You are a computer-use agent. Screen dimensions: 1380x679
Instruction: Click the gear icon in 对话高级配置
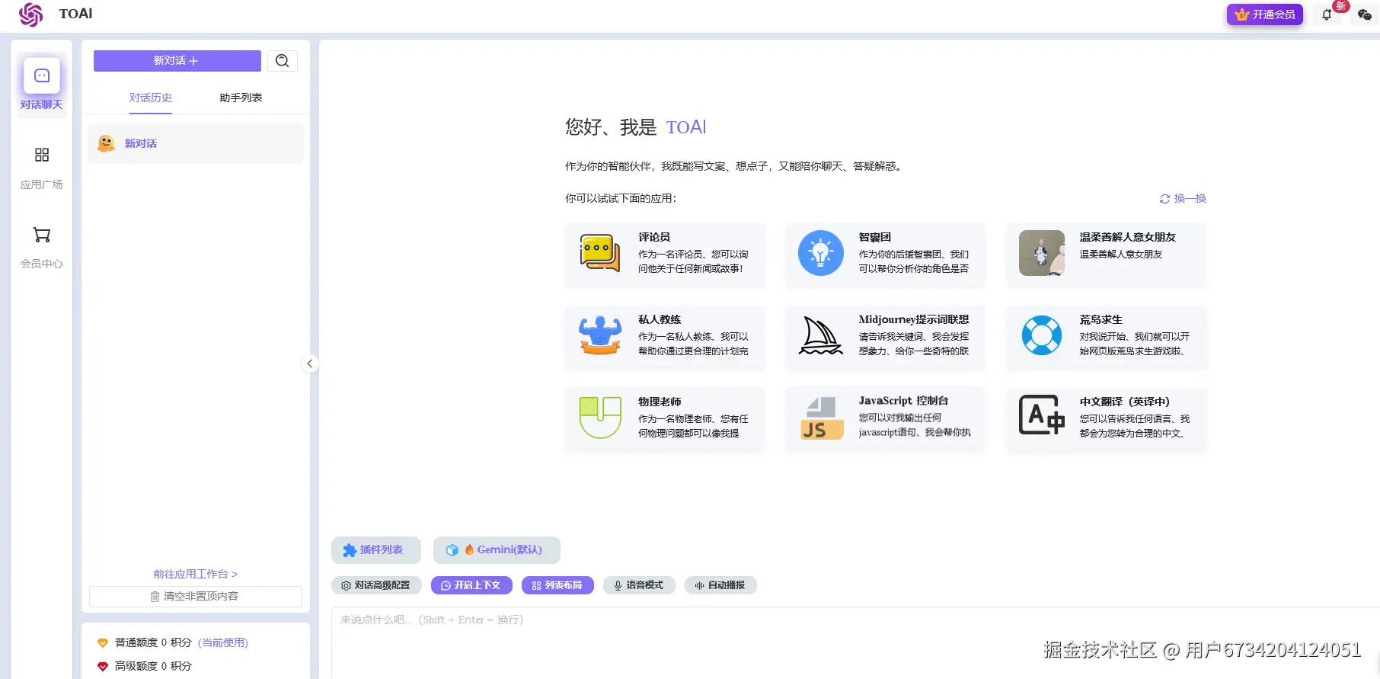(347, 585)
